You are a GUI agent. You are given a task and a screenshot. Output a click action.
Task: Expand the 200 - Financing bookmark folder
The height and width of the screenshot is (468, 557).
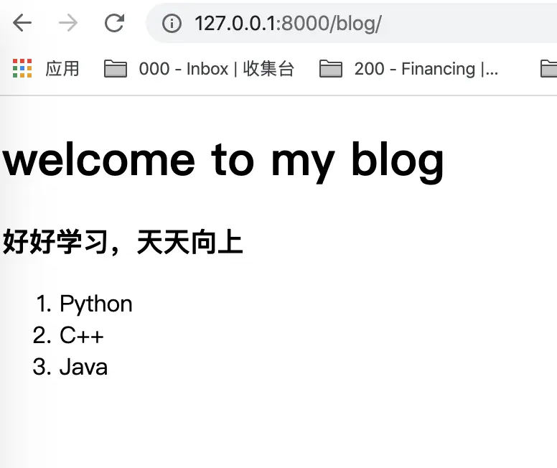(426, 69)
